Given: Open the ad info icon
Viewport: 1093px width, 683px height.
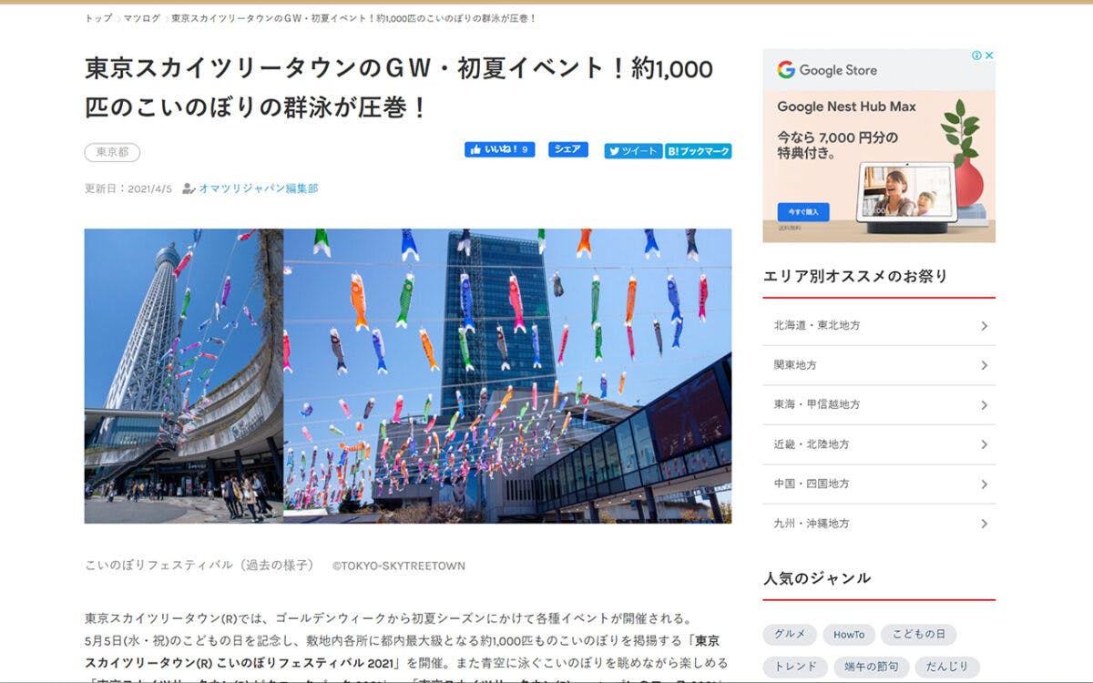Looking at the screenshot, I should [x=976, y=56].
